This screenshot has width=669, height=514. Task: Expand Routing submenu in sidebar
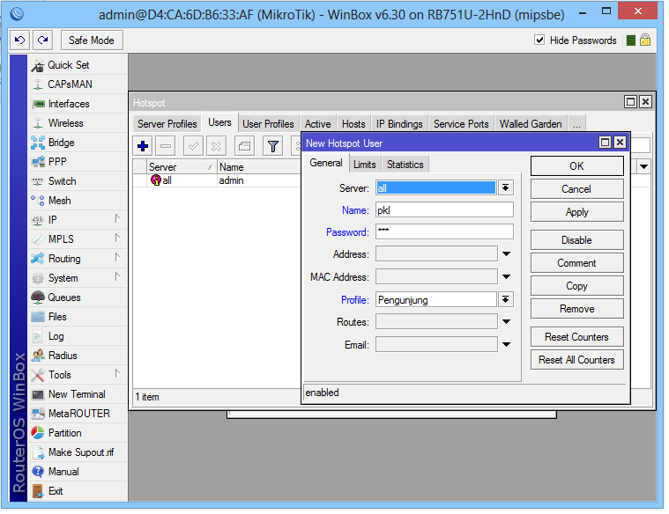point(117,257)
